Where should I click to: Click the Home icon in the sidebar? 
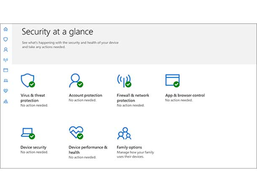click(x=5, y=29)
